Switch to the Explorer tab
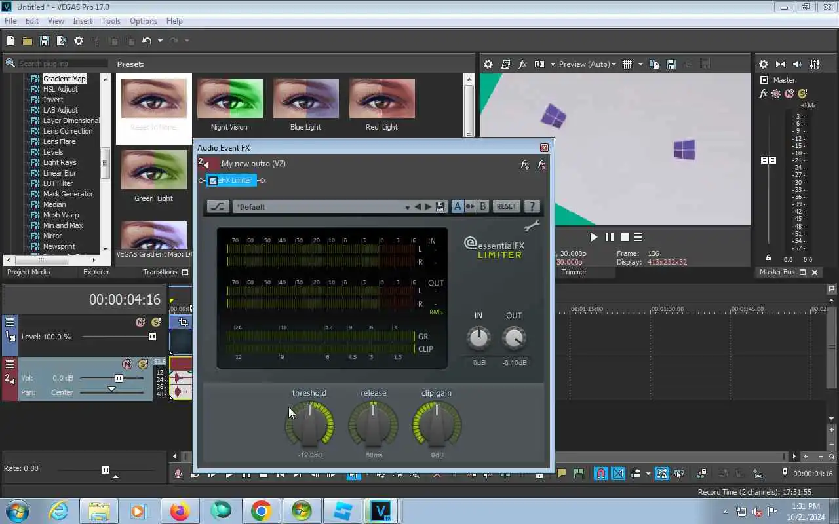839x524 pixels. click(x=96, y=272)
